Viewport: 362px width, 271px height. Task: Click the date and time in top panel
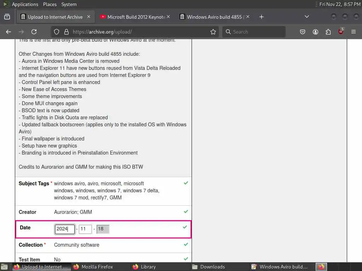[x=339, y=4]
